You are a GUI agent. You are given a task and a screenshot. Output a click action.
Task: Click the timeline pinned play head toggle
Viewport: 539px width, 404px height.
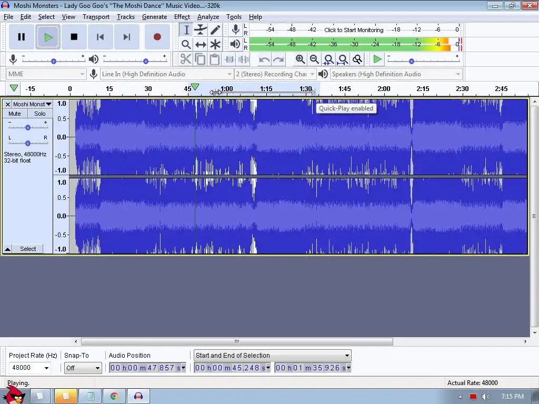[x=14, y=88]
